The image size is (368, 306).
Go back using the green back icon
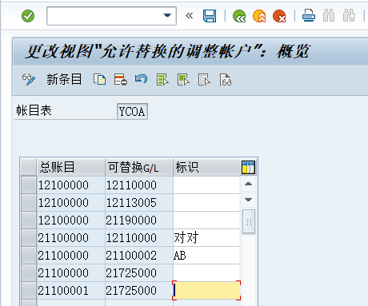pyautogui.click(x=239, y=16)
